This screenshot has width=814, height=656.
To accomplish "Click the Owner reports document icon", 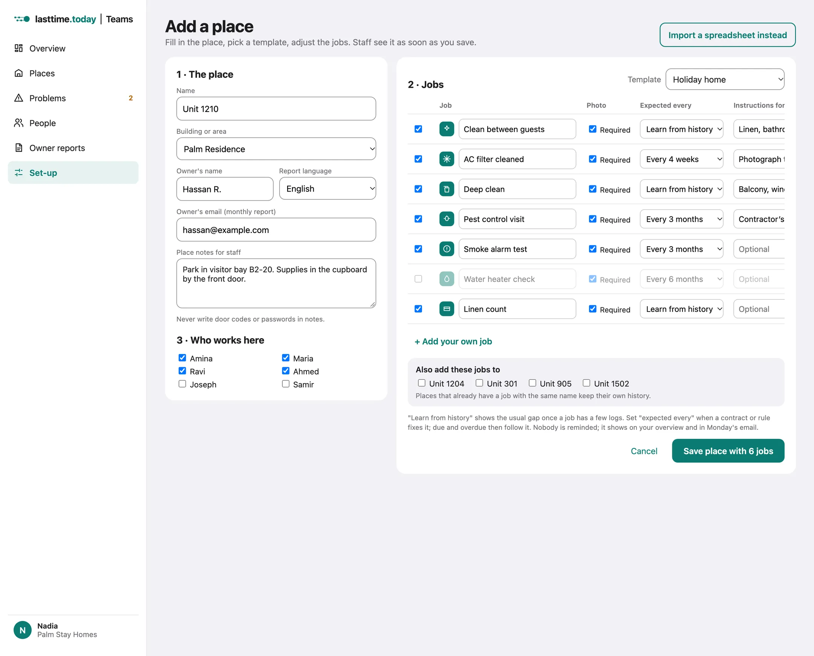I will 18,148.
